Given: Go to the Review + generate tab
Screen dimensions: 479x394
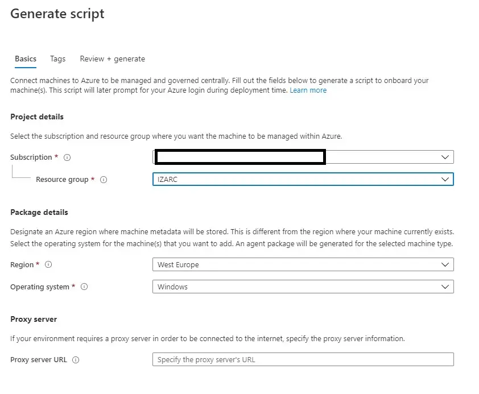Looking at the screenshot, I should click(112, 59).
